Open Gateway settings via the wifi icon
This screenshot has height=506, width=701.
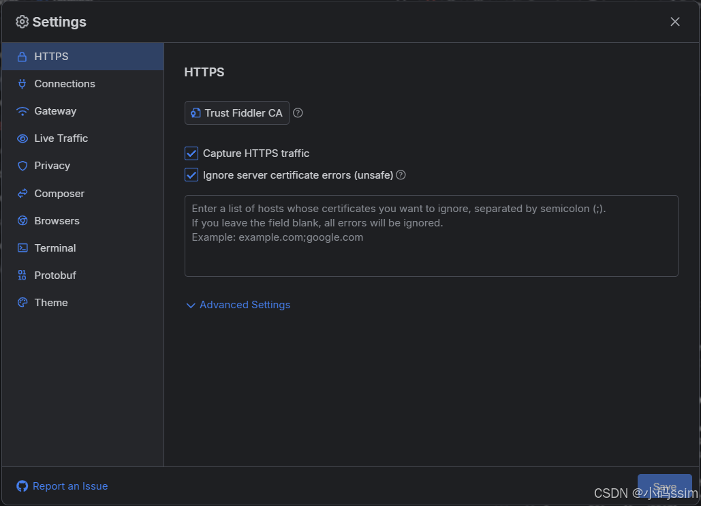click(22, 111)
